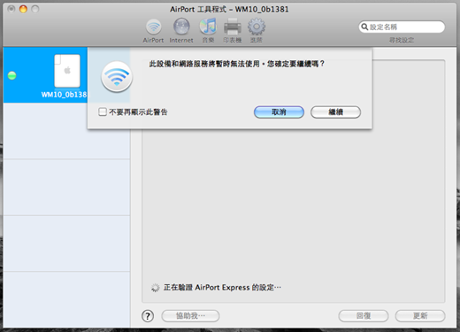Click the Wi-Fi icon in the alert dialog
The image size is (460, 332).
tap(117, 77)
